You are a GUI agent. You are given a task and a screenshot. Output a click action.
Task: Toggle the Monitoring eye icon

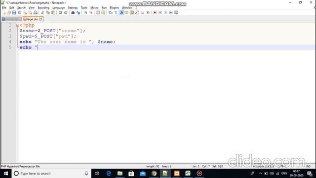pos(148,13)
